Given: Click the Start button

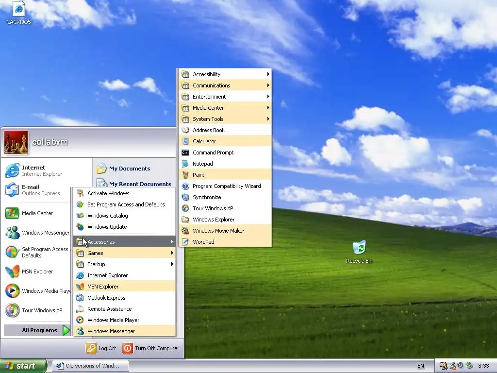Looking at the screenshot, I should (x=23, y=366).
